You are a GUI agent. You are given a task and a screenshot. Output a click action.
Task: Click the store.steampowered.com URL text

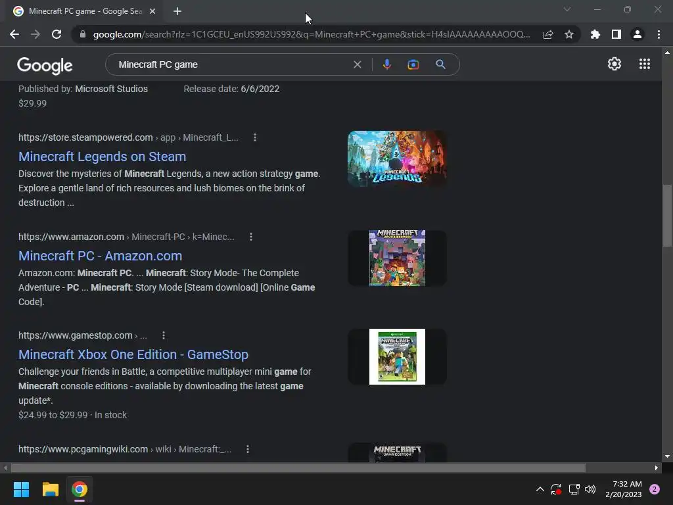[85, 137]
